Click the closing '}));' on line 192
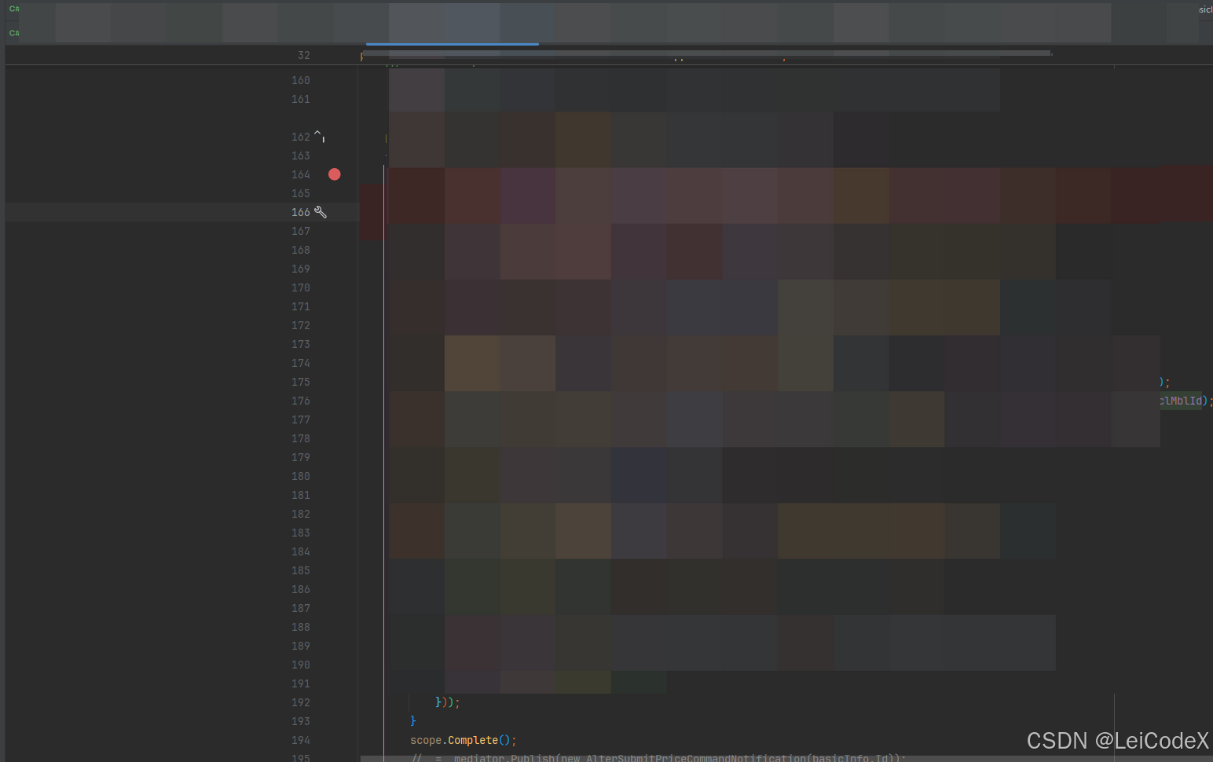1213x762 pixels. point(448,702)
